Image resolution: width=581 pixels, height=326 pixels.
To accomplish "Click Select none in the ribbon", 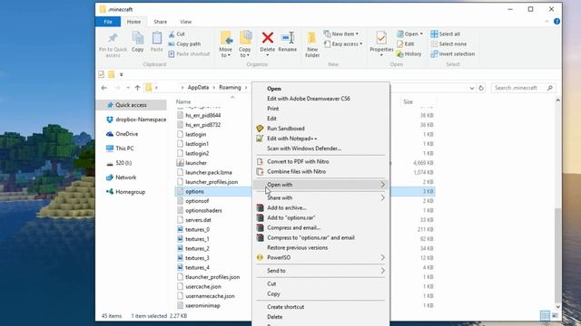I will pos(448,44).
